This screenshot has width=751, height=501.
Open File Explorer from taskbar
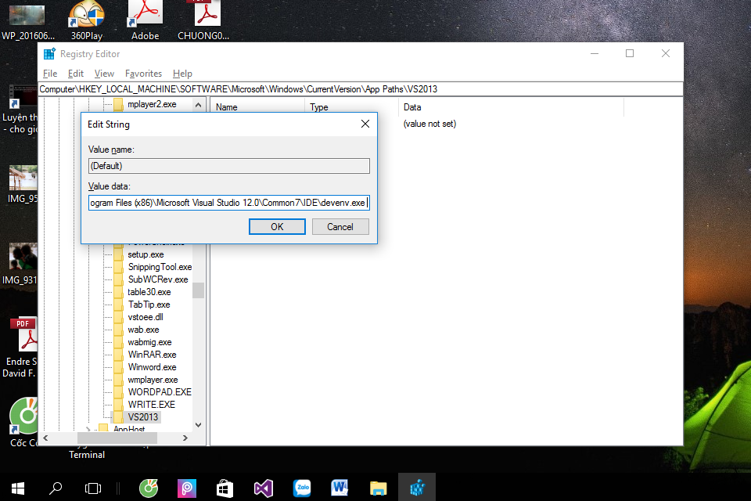click(379, 488)
